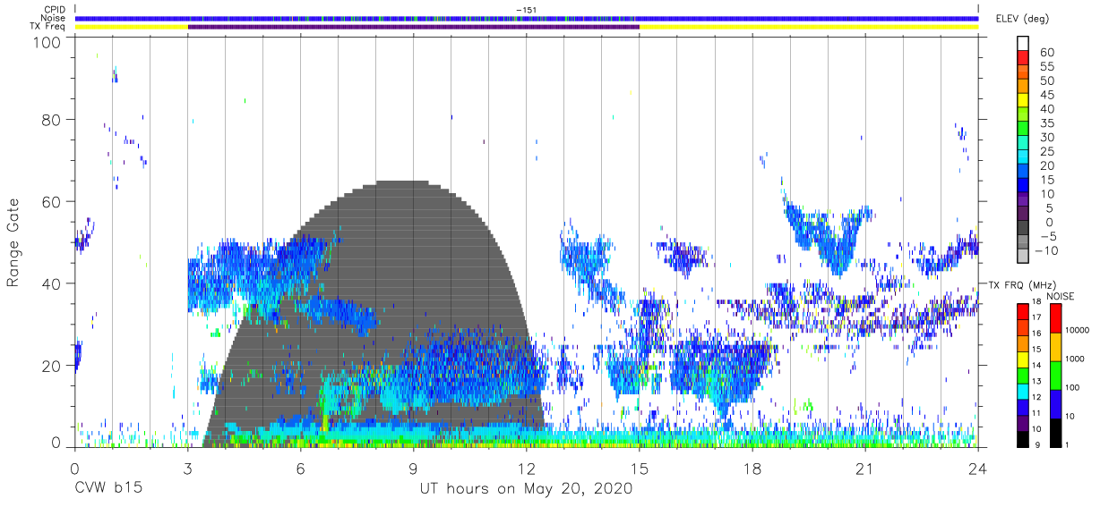The width and height of the screenshot is (1100, 507).
Task: Click the 45 label on elevation colorbar
Action: [x=1046, y=95]
